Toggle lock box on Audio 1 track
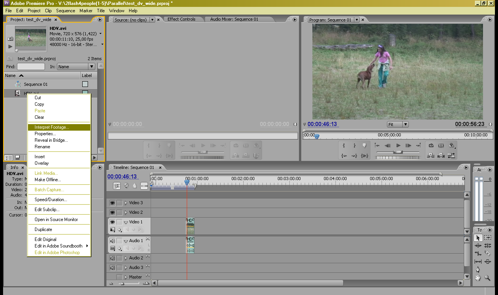Image resolution: width=498 pixels, height=295 pixels. [x=120, y=241]
